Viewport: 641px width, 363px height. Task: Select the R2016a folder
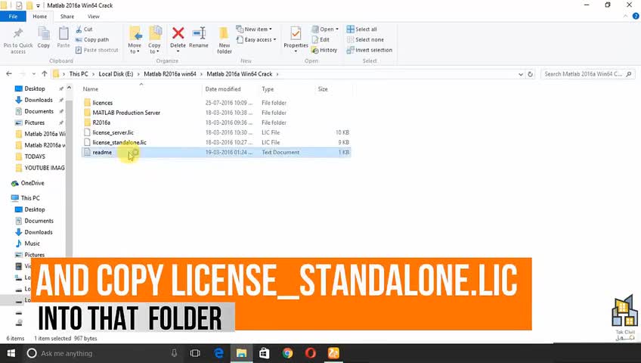tap(216, 123)
